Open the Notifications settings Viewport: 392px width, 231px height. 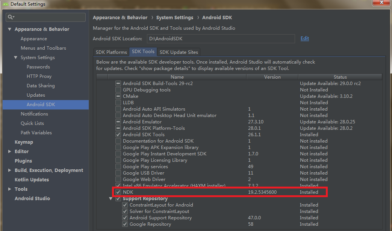click(34, 114)
